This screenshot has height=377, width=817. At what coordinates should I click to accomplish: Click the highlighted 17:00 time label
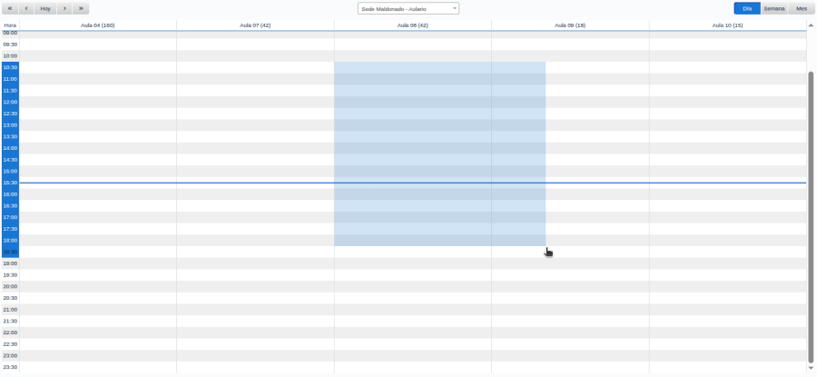[10, 217]
